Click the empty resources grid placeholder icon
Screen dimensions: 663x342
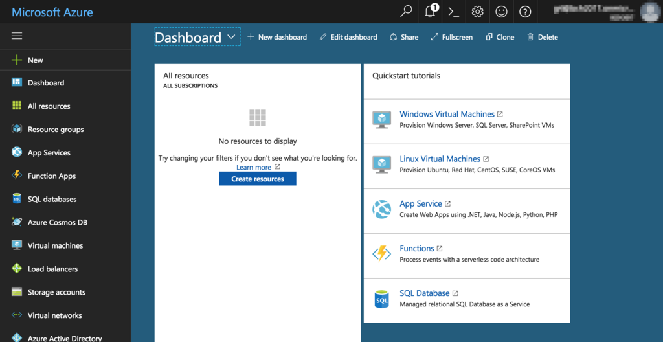(x=258, y=118)
